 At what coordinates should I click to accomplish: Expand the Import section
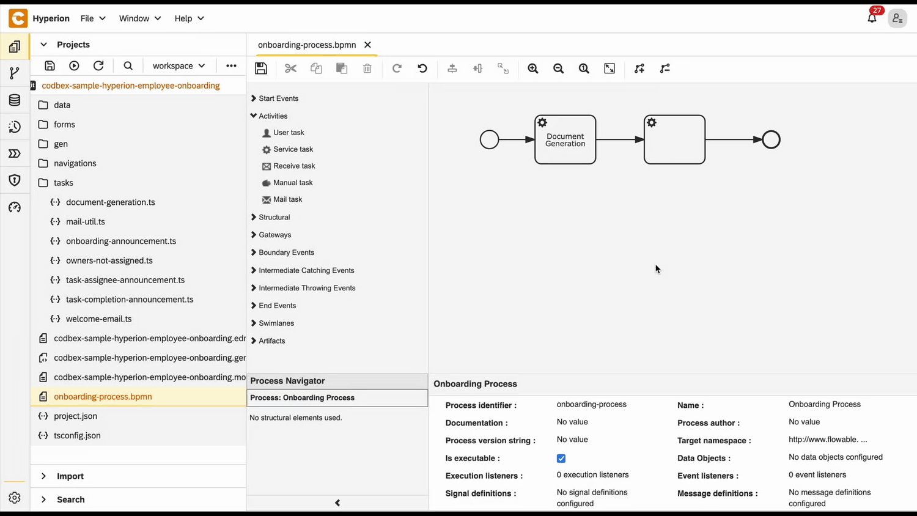pyautogui.click(x=70, y=476)
